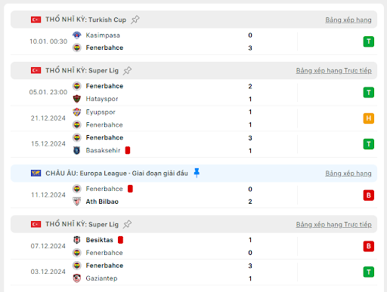Click the Kasimpasa team logo
Image resolution: width=387 pixels, height=292 pixels.
tap(77, 35)
